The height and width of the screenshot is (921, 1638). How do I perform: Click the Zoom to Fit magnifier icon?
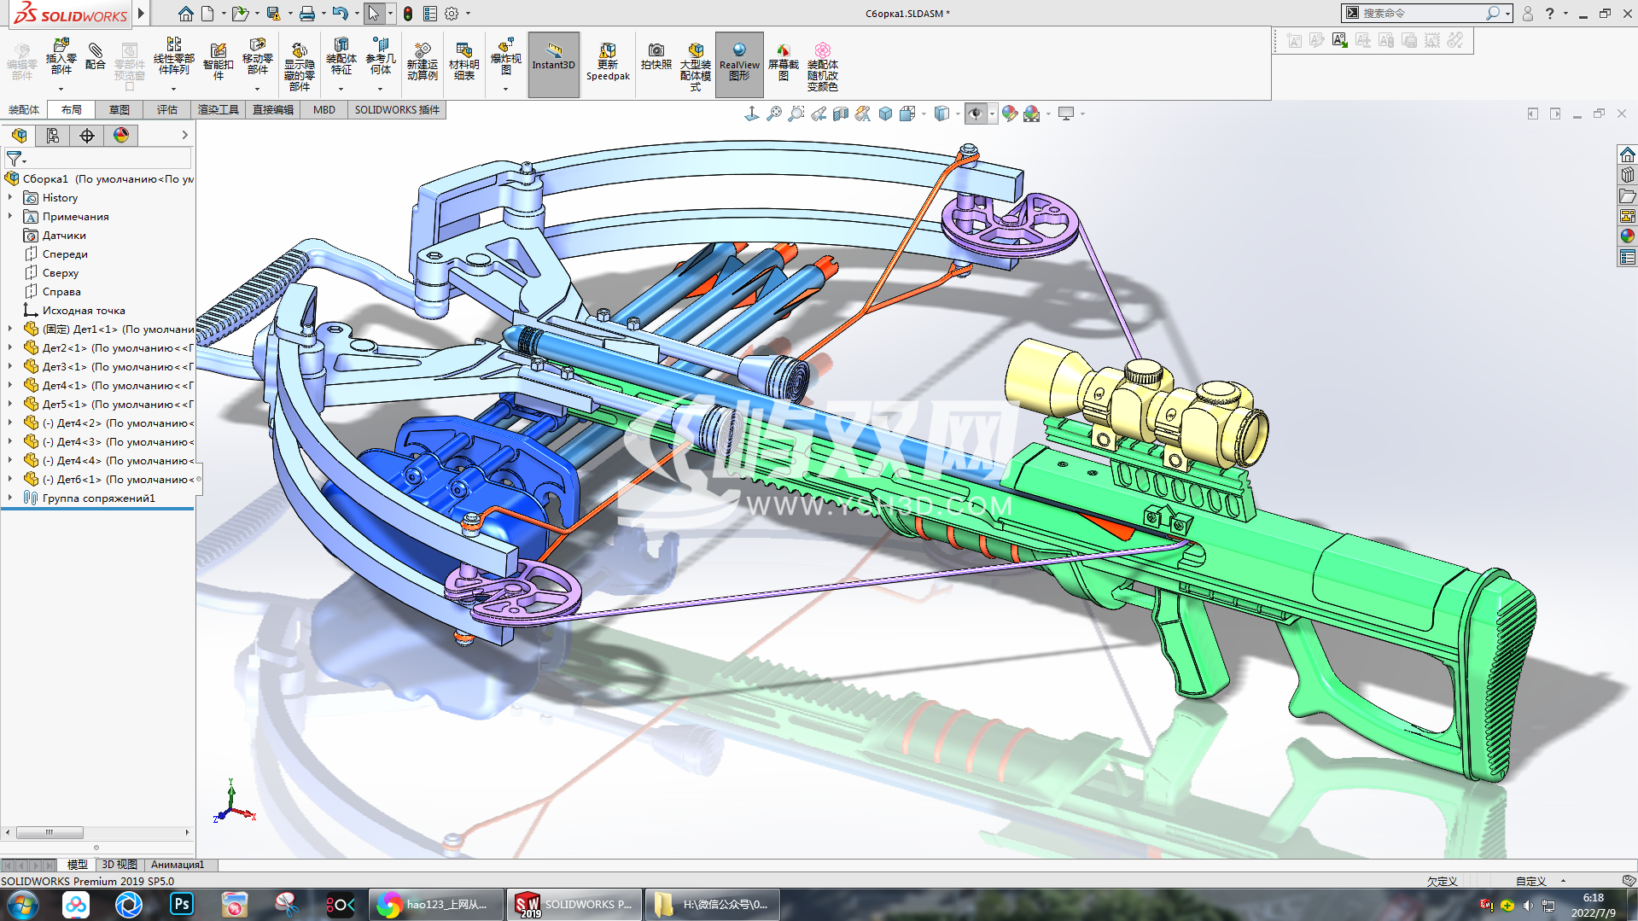[x=774, y=114]
